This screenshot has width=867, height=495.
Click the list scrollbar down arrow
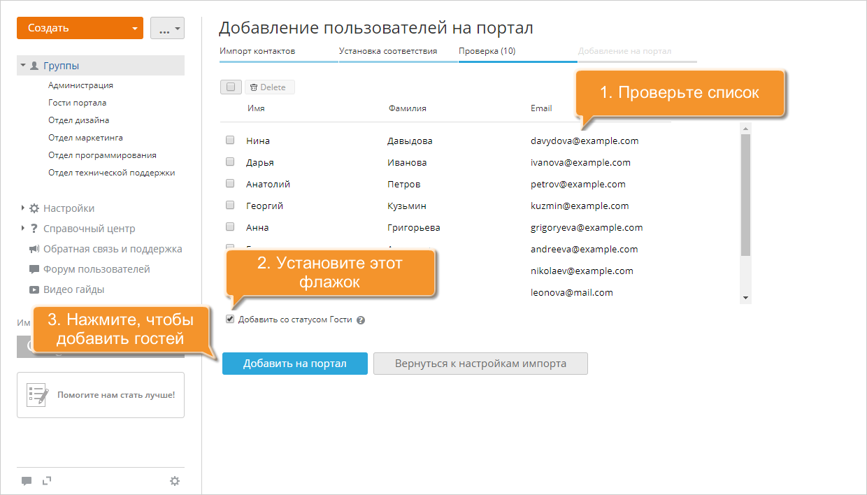(745, 299)
